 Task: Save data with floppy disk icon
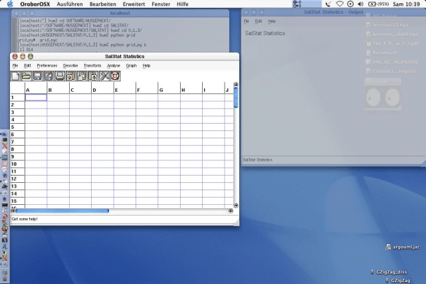click(x=37, y=76)
